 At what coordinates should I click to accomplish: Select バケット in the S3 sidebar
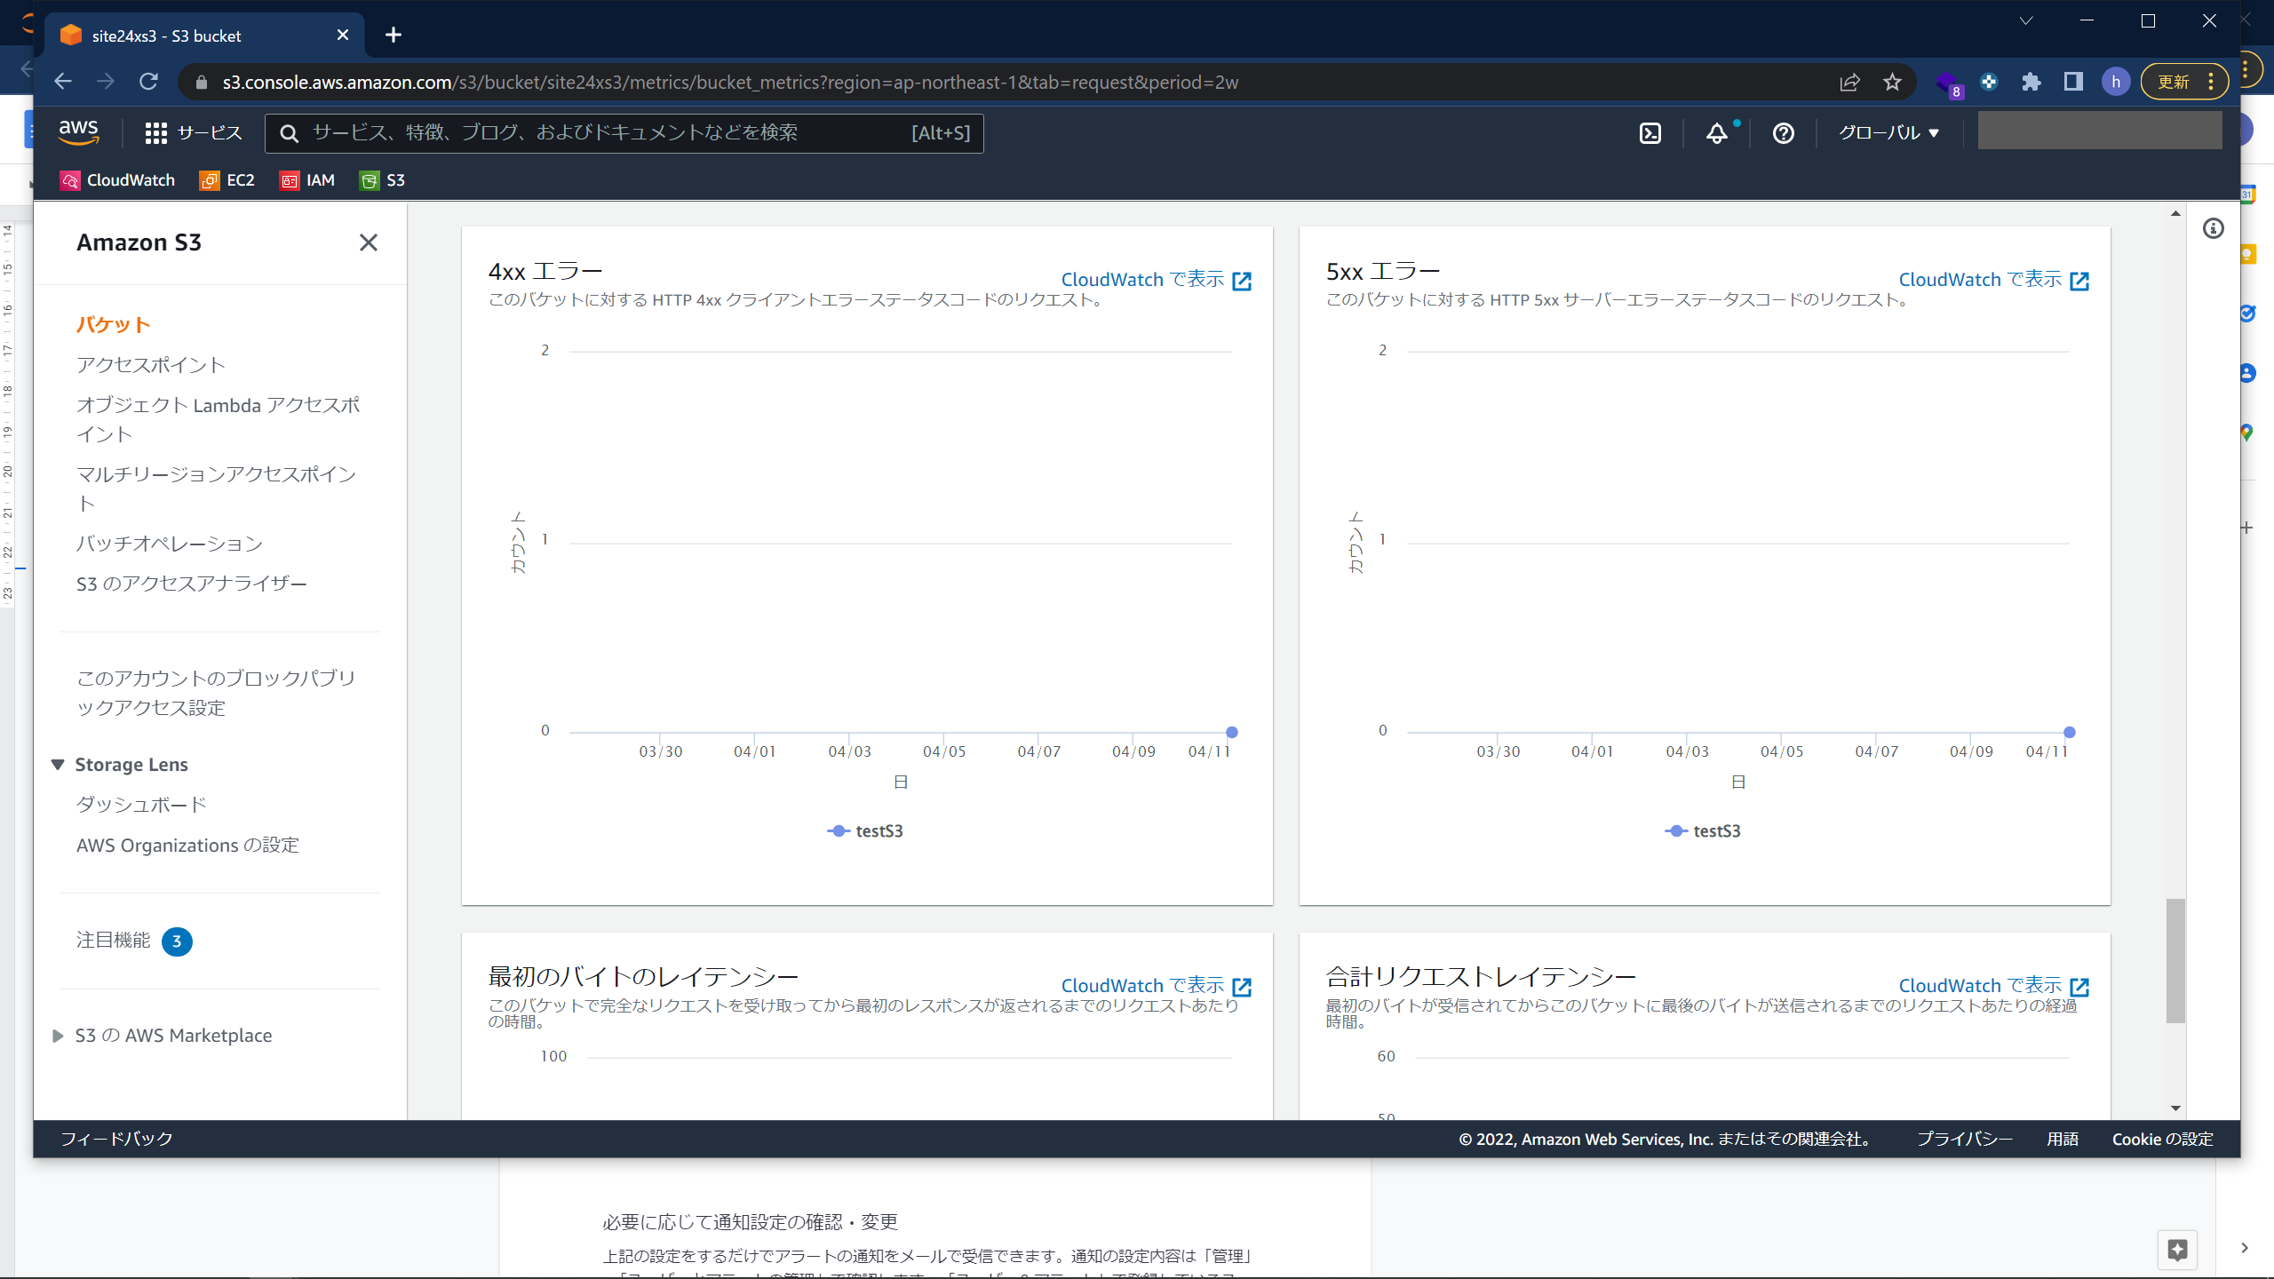click(x=113, y=324)
